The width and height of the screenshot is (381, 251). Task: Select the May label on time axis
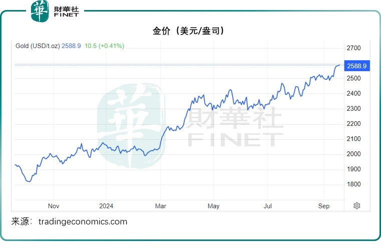click(x=214, y=206)
